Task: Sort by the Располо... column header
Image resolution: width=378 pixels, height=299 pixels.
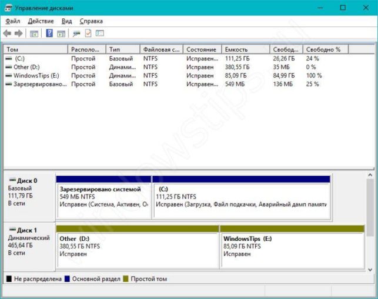Action: (87, 49)
